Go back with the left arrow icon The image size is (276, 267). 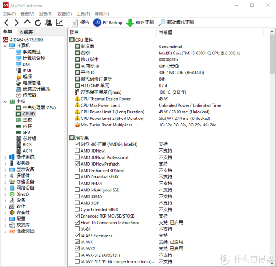(6, 23)
